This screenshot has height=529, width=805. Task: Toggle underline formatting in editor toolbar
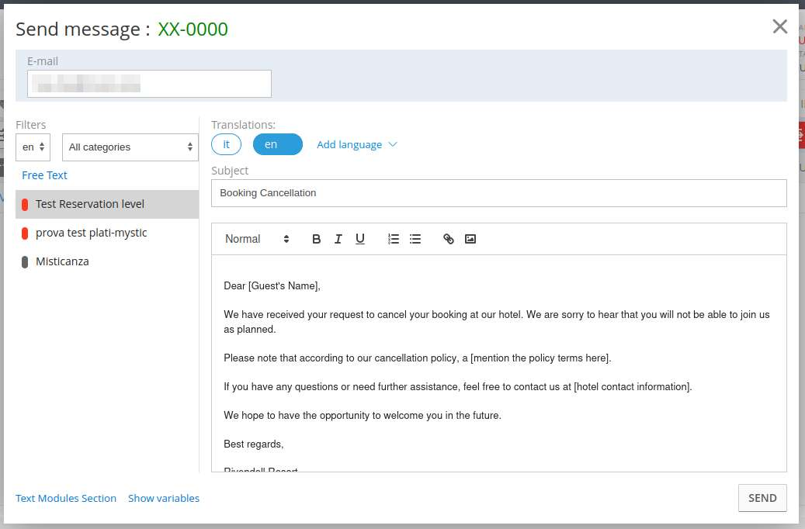tap(360, 239)
